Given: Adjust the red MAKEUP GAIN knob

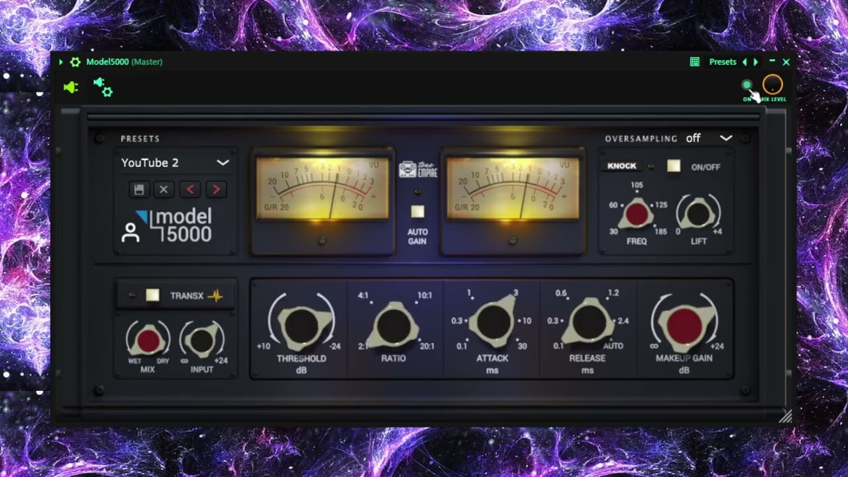Looking at the screenshot, I should 684,325.
